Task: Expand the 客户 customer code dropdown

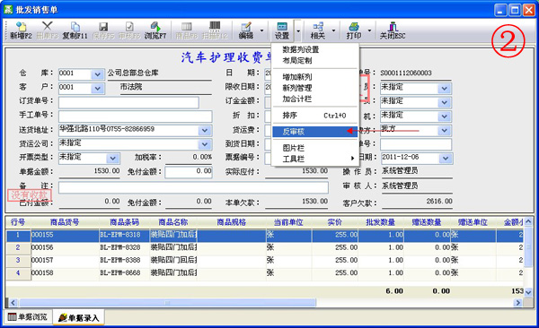Action: click(98, 89)
